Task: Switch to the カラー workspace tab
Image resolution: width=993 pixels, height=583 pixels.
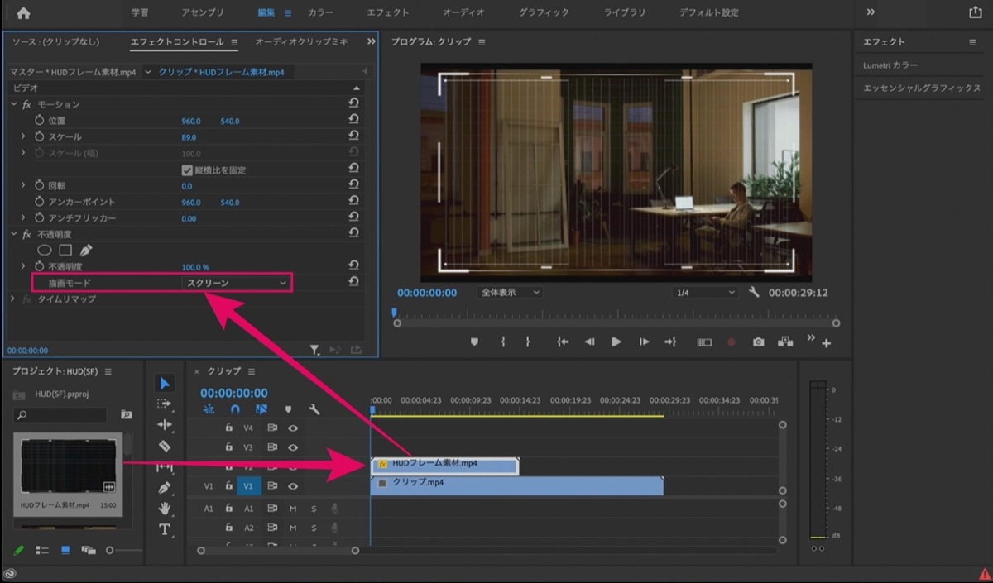Action: click(x=321, y=12)
